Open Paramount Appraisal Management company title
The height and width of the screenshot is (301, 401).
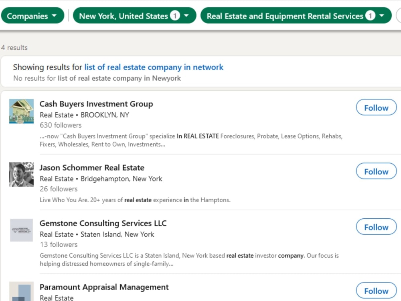[104, 287]
